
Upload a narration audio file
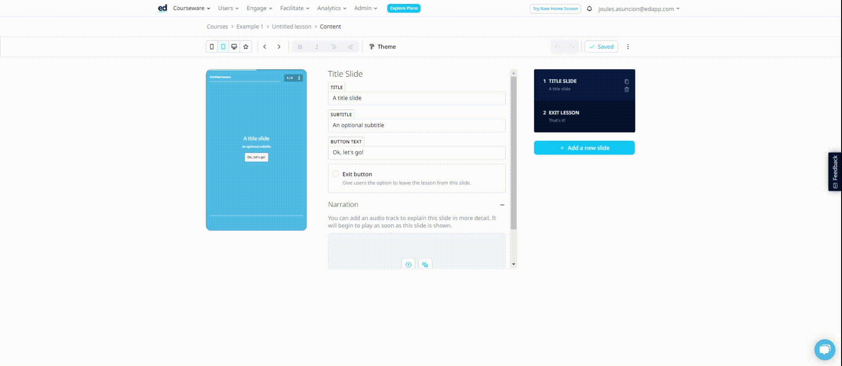click(408, 264)
